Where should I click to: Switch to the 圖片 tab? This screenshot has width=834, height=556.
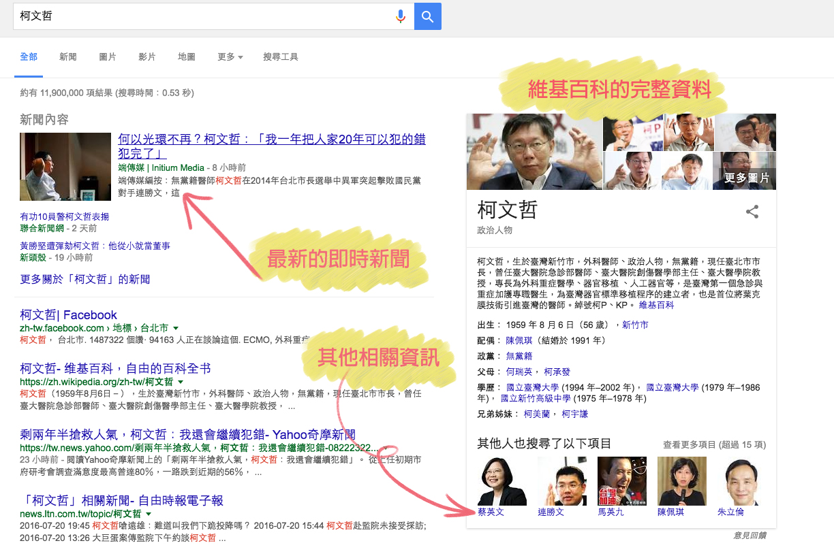(108, 57)
